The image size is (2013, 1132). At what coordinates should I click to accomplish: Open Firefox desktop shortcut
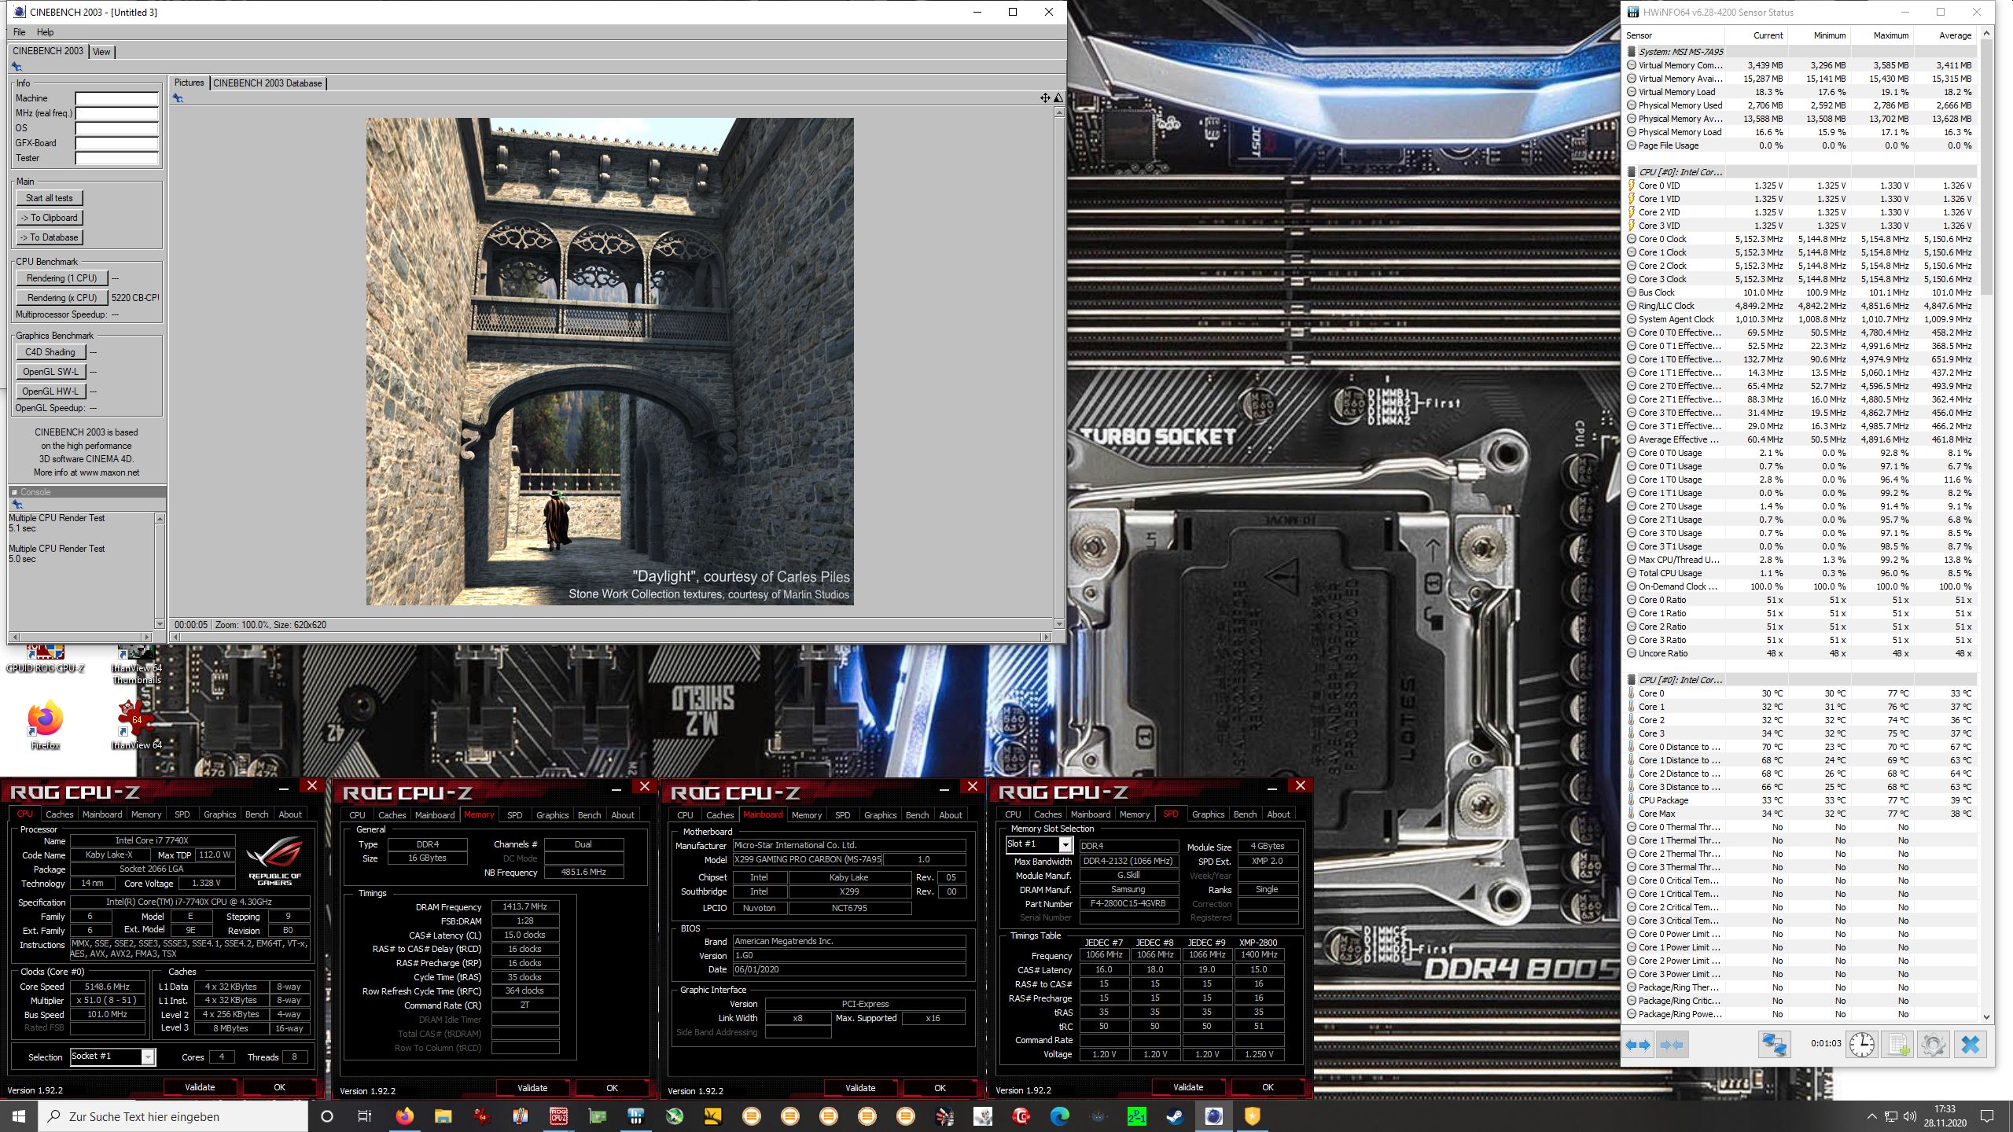tap(45, 724)
